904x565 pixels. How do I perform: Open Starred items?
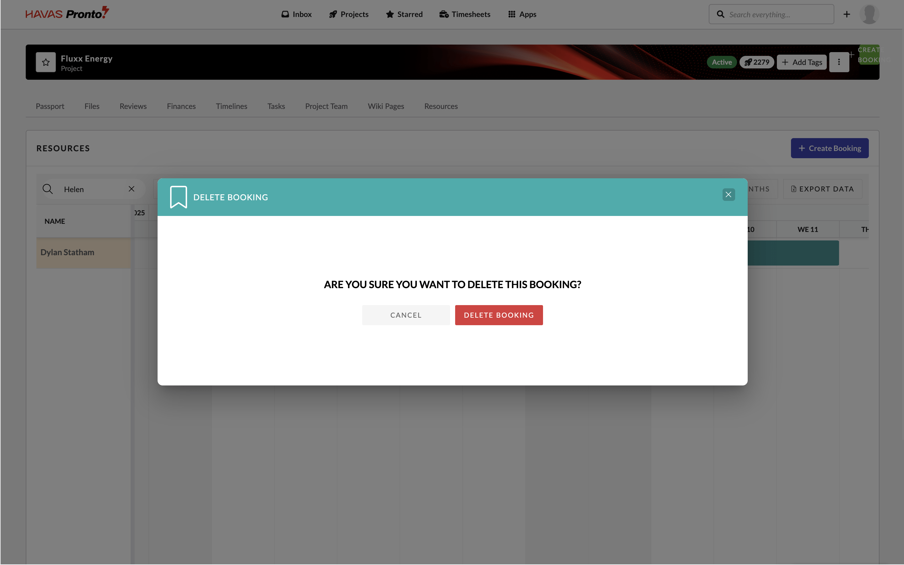(404, 14)
